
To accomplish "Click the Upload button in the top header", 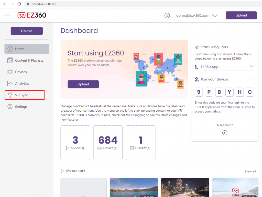I will point(241,15).
